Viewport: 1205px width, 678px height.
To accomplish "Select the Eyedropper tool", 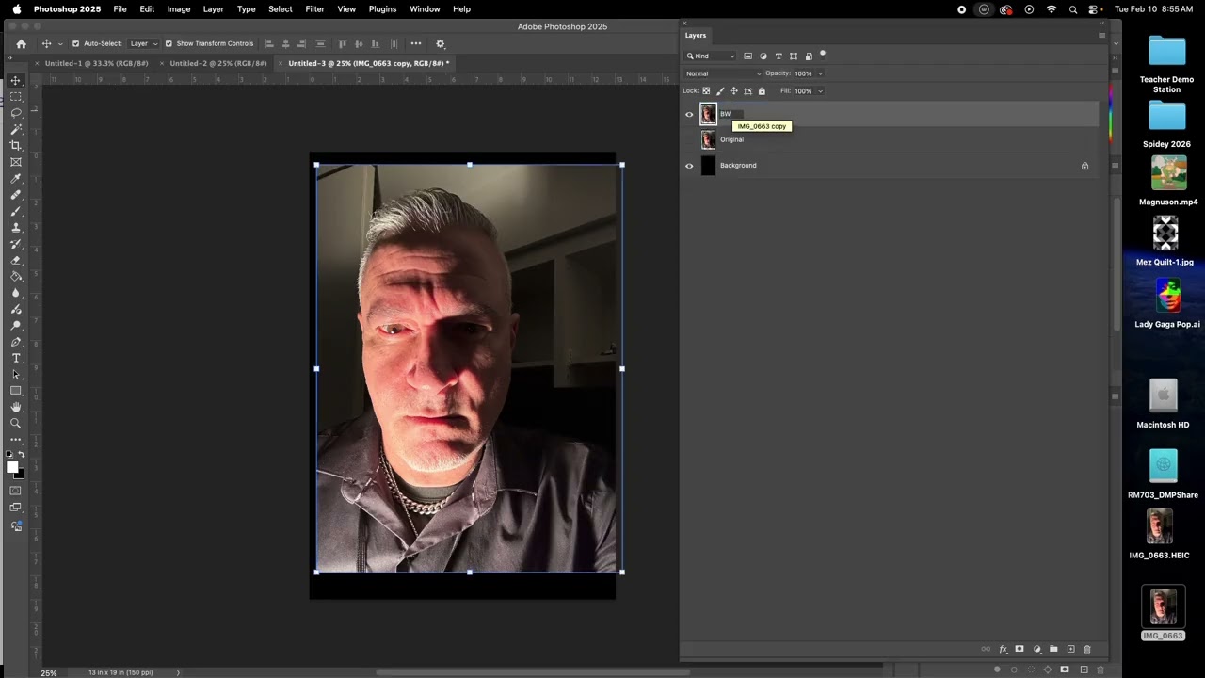I will [x=16, y=178].
